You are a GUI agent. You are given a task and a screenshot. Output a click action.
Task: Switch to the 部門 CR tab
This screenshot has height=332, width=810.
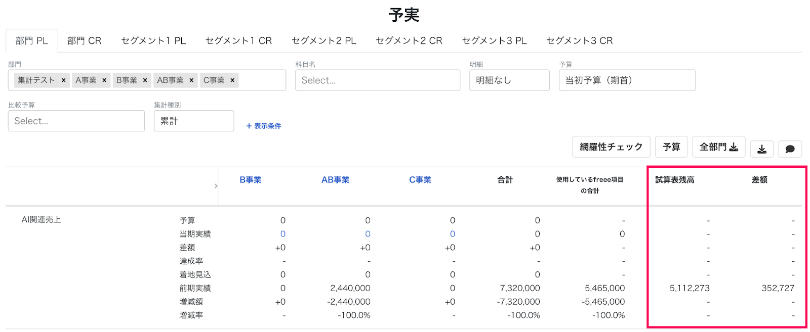84,41
